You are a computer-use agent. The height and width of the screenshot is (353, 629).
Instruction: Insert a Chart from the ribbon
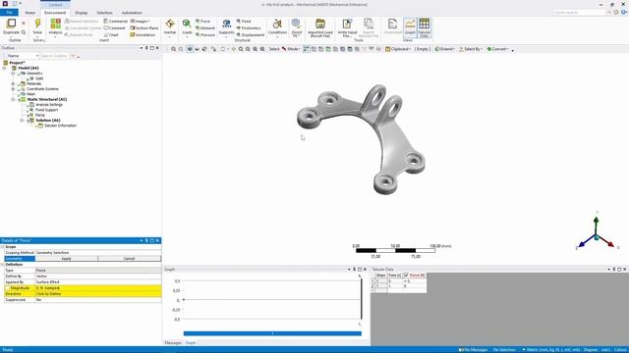pyautogui.click(x=111, y=35)
